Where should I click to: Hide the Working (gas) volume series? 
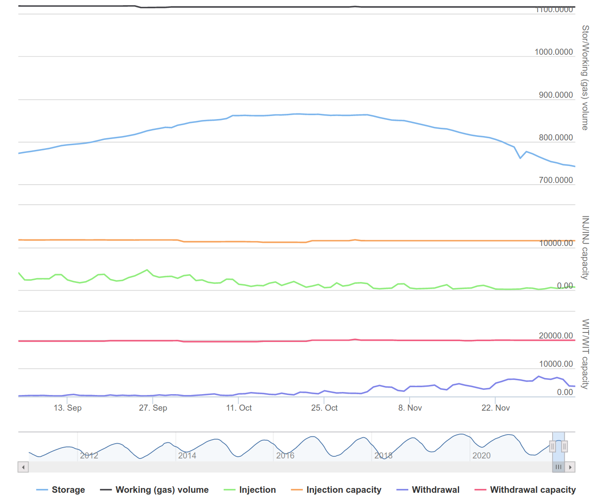(x=162, y=490)
